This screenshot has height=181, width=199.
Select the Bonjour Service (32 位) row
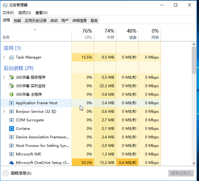81,111
